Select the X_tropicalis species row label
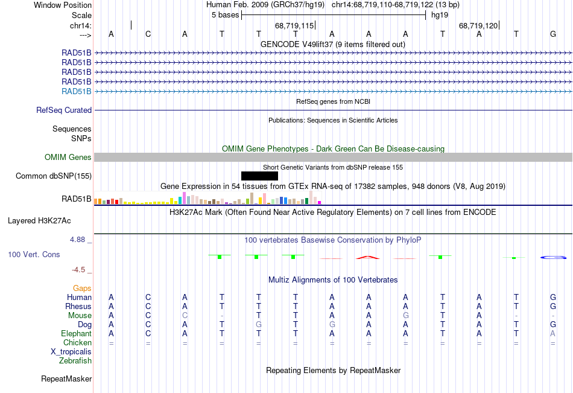Screen dimensions: 573x393 71,352
